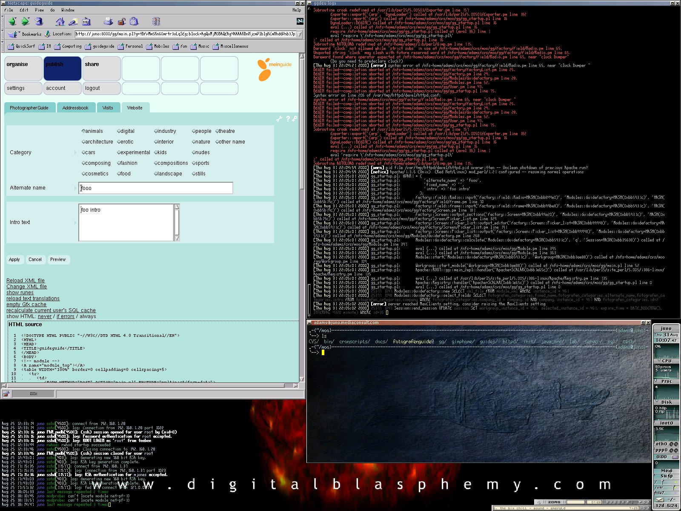The height and width of the screenshot is (511, 681).
Task: Select the 'landscape' category radio button
Action: [156, 174]
